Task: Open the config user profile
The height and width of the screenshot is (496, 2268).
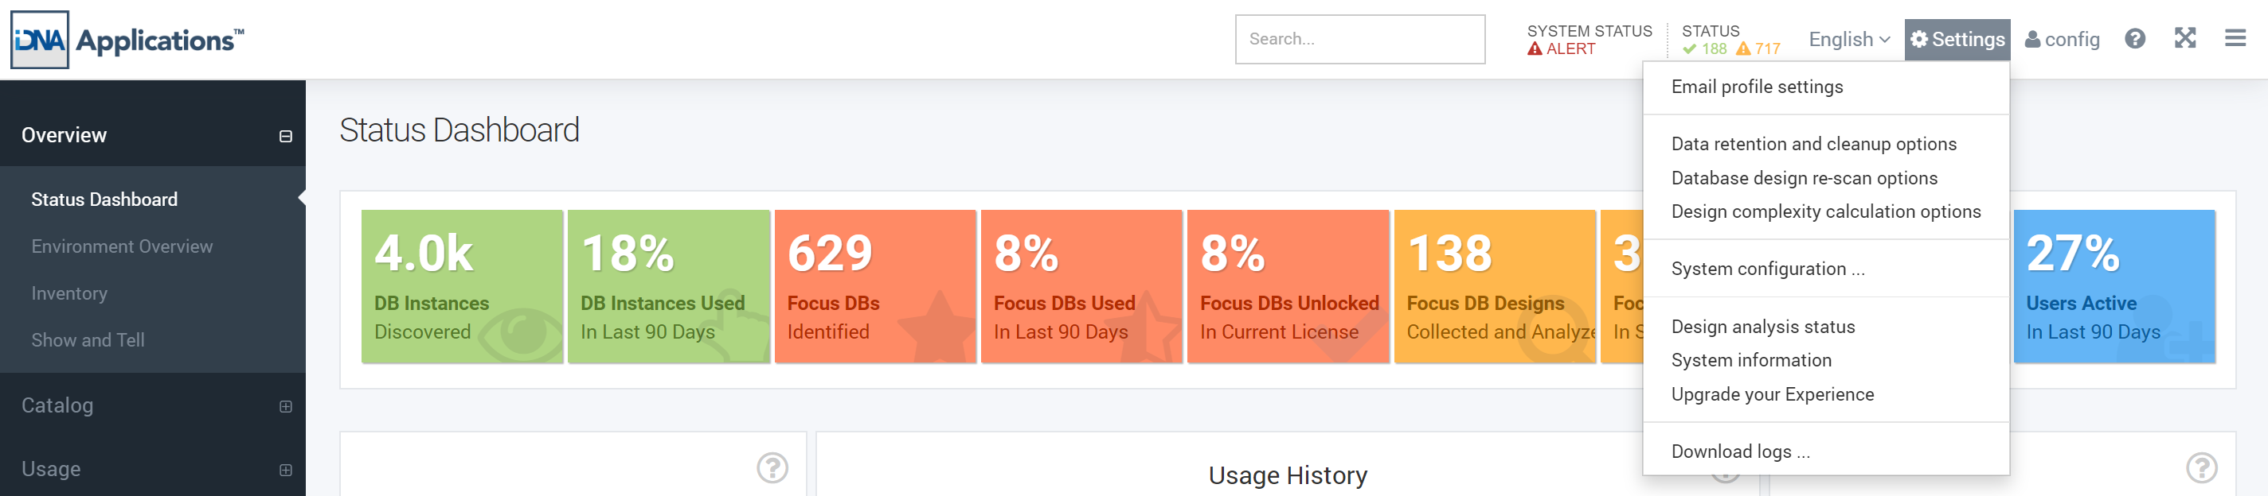Action: click(2061, 40)
